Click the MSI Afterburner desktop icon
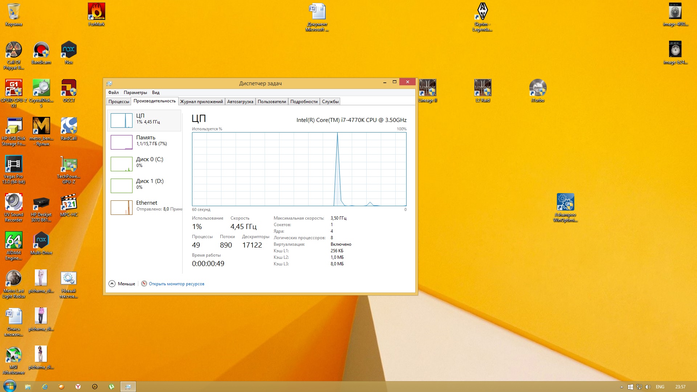 point(14,355)
